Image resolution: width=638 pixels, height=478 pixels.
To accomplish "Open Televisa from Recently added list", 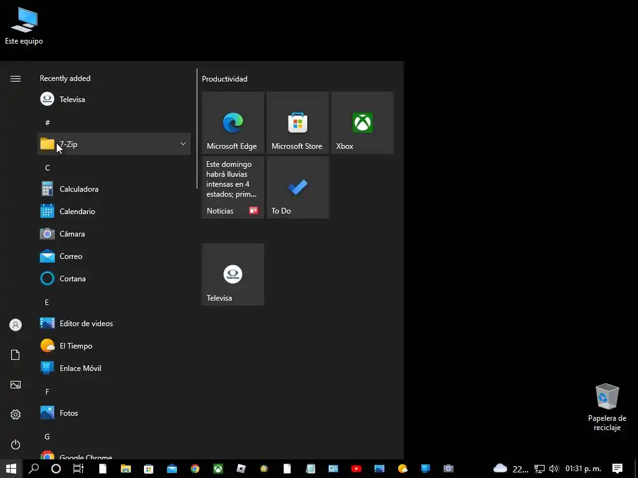I will pos(114,99).
